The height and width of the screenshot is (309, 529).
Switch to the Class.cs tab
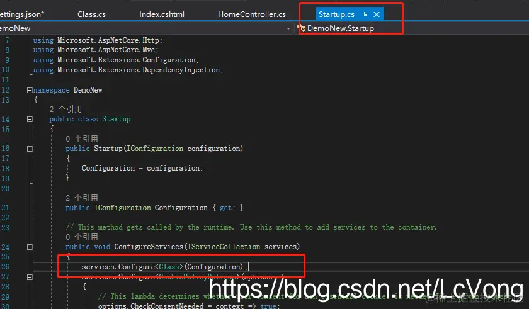coord(91,14)
